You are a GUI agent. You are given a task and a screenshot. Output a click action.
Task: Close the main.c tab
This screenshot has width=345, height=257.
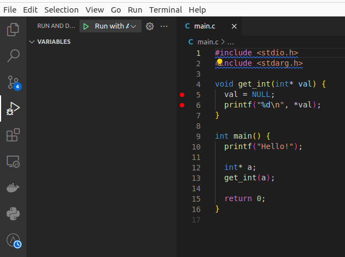234,26
